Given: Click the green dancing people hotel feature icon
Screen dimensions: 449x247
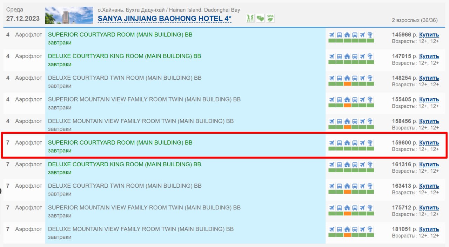Looking at the screenshot, I should [250, 18].
